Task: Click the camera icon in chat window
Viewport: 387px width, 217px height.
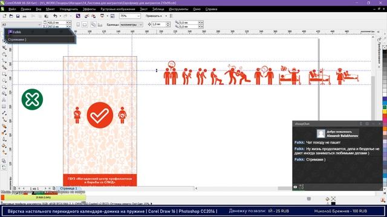Action: (295, 187)
